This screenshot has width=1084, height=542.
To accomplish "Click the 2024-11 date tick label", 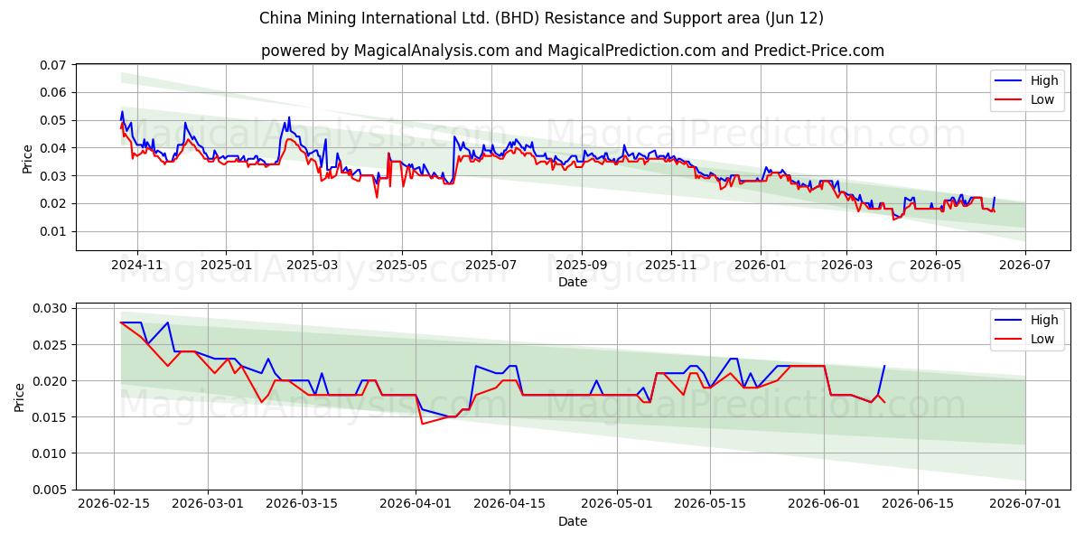I will click(137, 266).
